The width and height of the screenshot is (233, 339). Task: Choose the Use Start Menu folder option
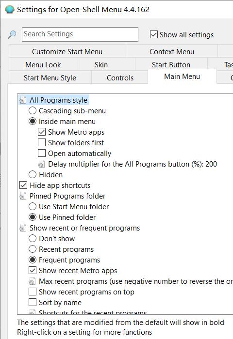33,207
